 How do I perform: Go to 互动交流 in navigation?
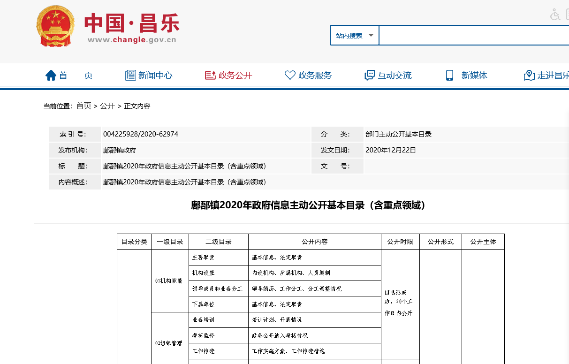[x=395, y=75]
